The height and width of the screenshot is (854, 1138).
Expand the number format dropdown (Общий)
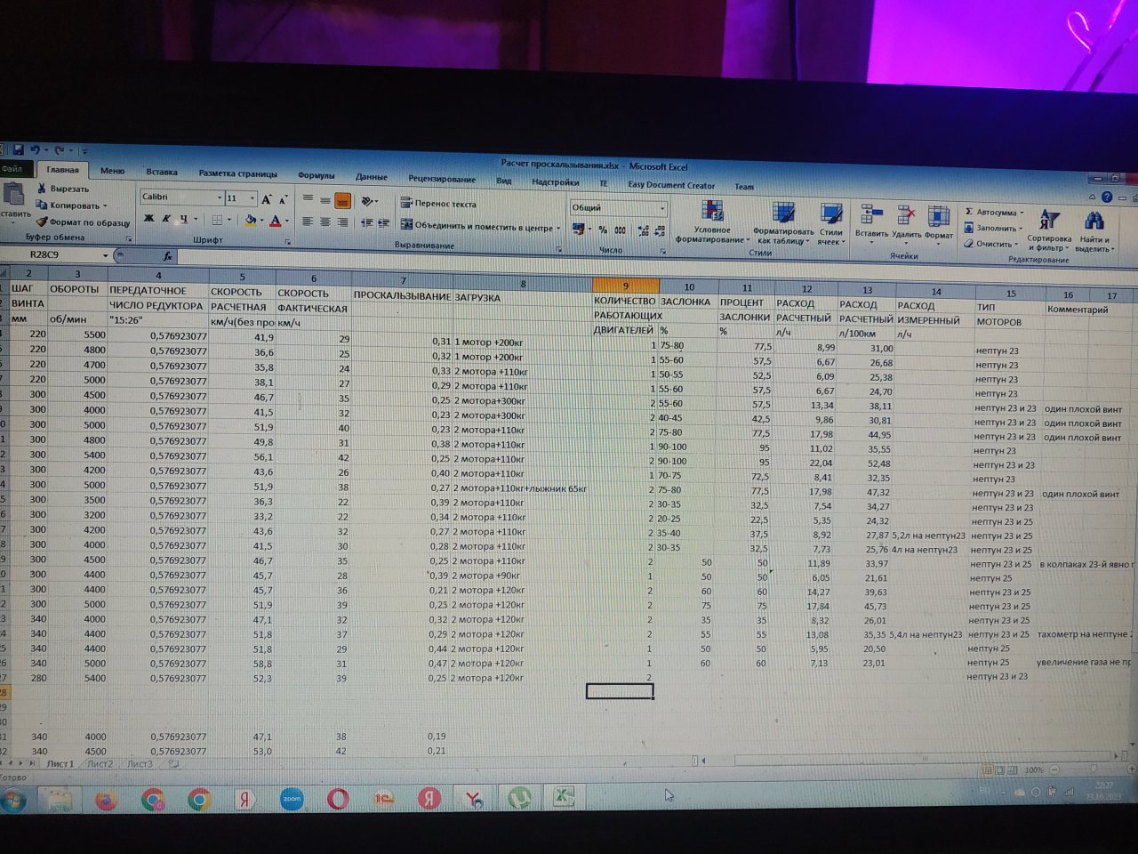pos(662,208)
